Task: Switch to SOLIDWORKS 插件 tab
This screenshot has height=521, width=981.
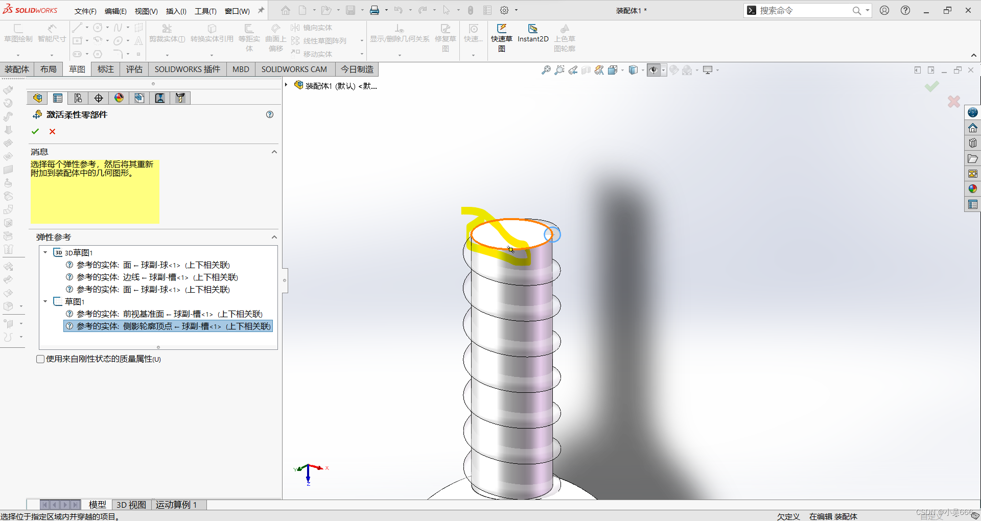Action: coord(188,69)
